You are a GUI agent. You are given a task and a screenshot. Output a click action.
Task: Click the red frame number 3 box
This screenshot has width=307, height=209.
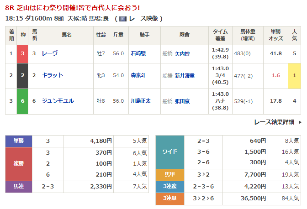[22, 53]
